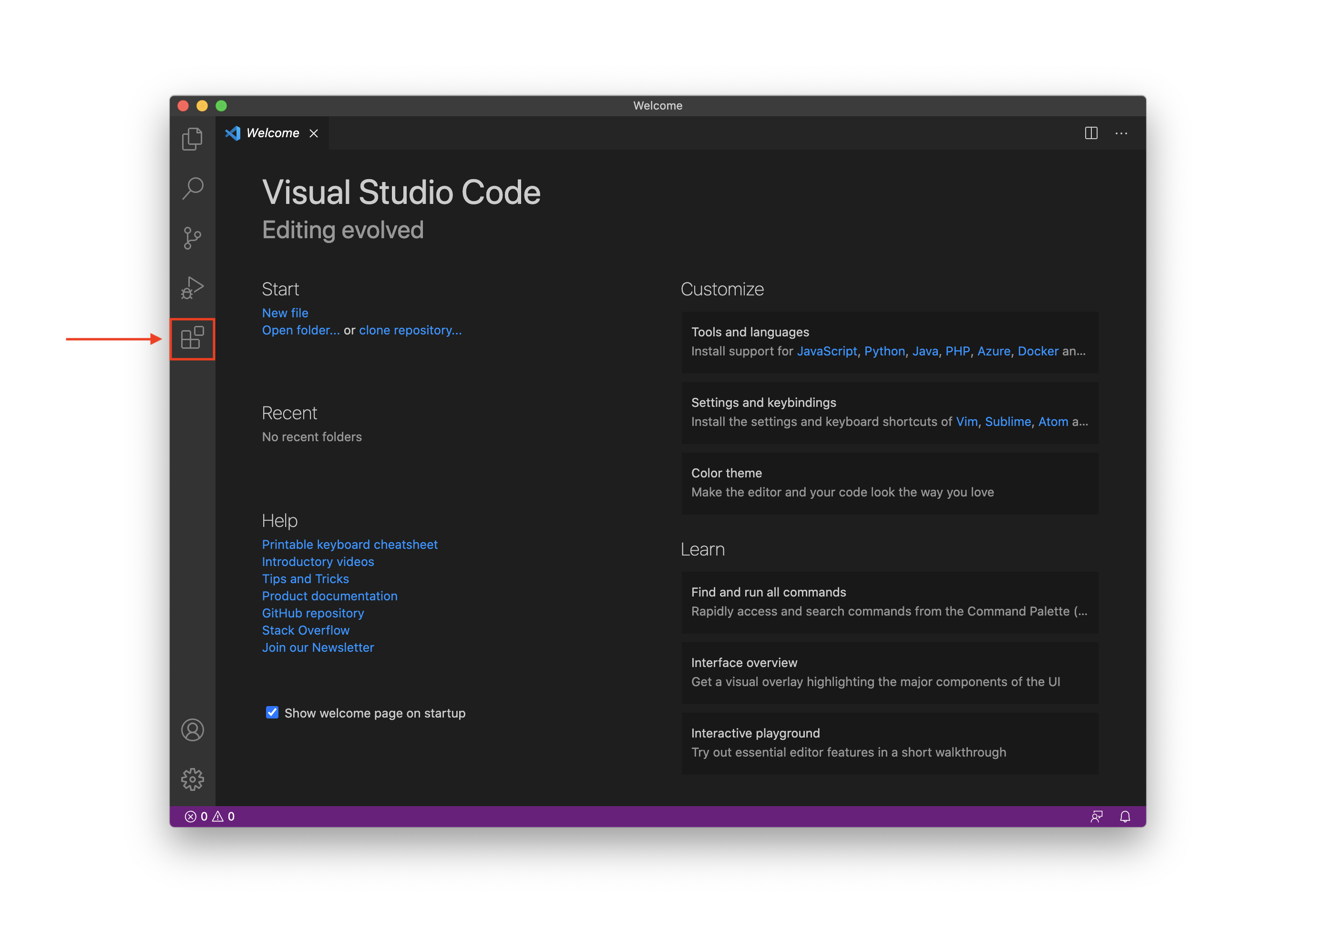Image resolution: width=1335 pixels, height=930 pixels.
Task: Open the Extensions panel
Action: 193,337
